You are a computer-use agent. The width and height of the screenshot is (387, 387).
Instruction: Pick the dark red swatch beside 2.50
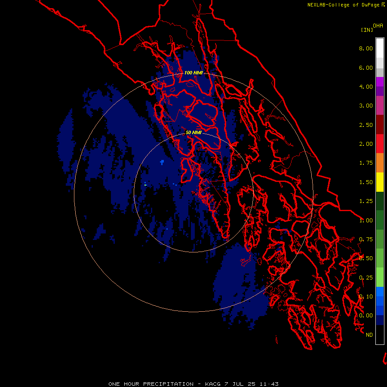tap(380, 125)
